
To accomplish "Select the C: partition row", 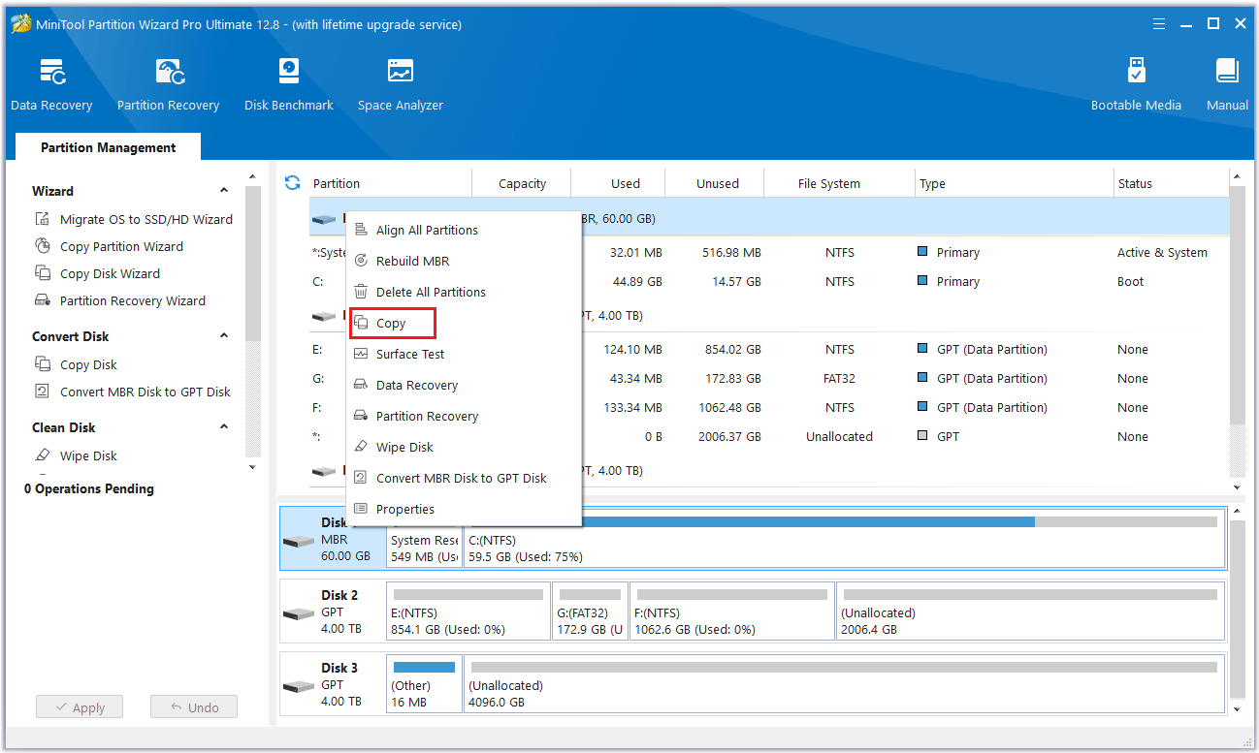I will (x=769, y=281).
